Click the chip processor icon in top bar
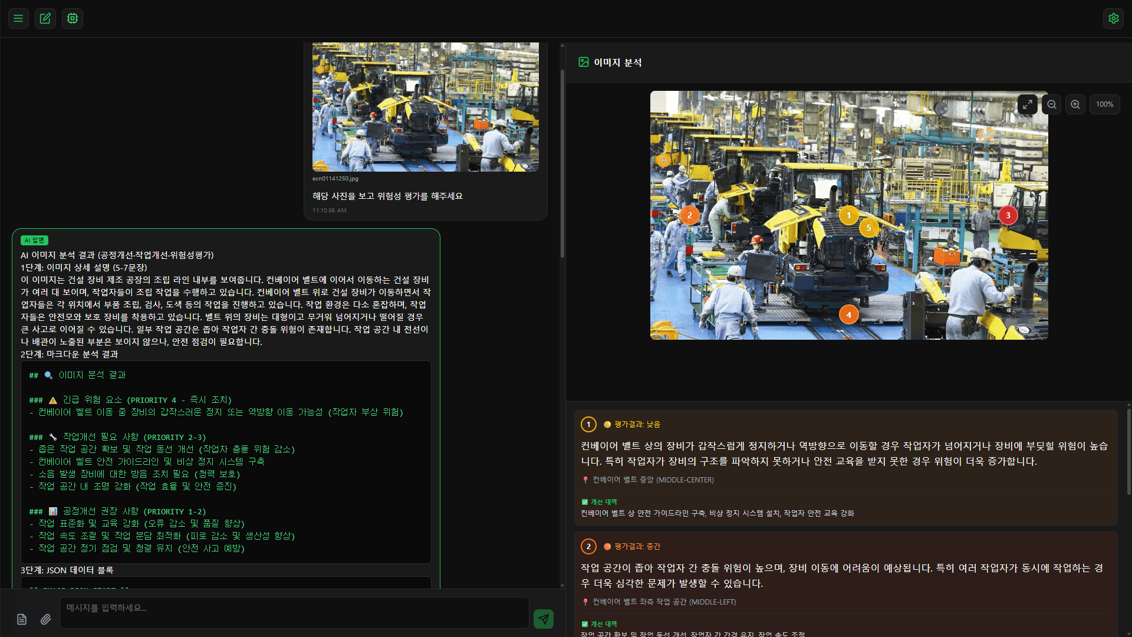 pos(73,18)
